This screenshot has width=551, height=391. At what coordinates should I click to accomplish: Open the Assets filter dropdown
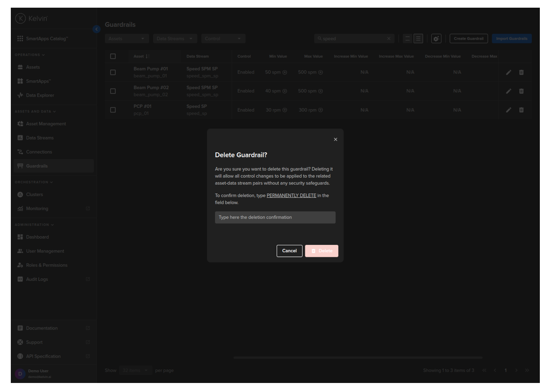[127, 39]
